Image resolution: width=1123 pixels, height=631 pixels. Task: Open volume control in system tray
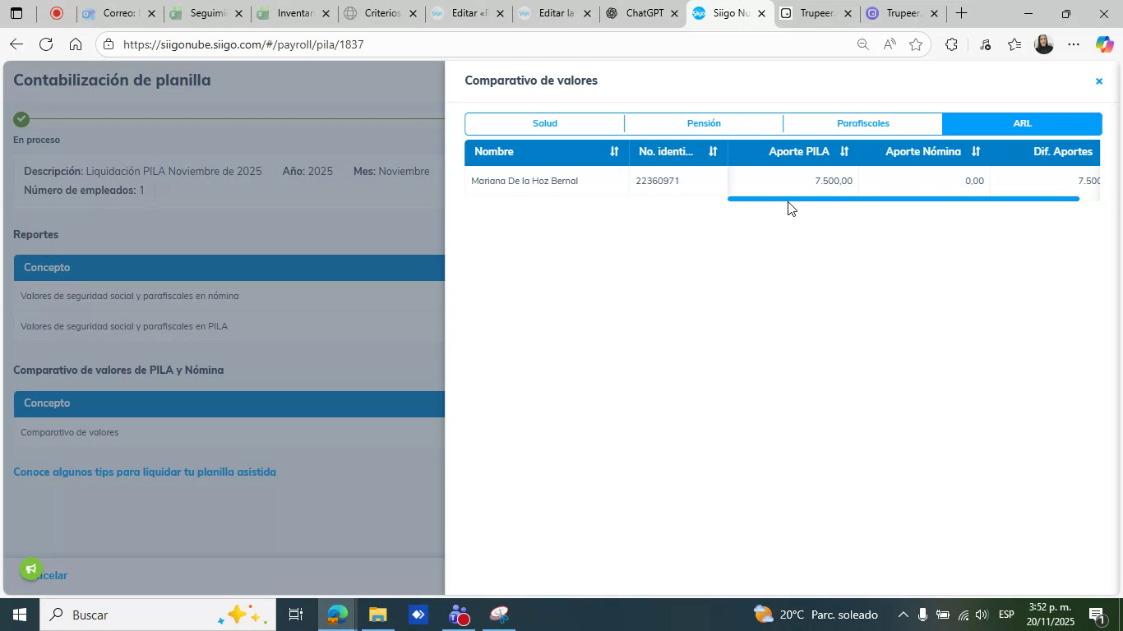pyautogui.click(x=982, y=615)
